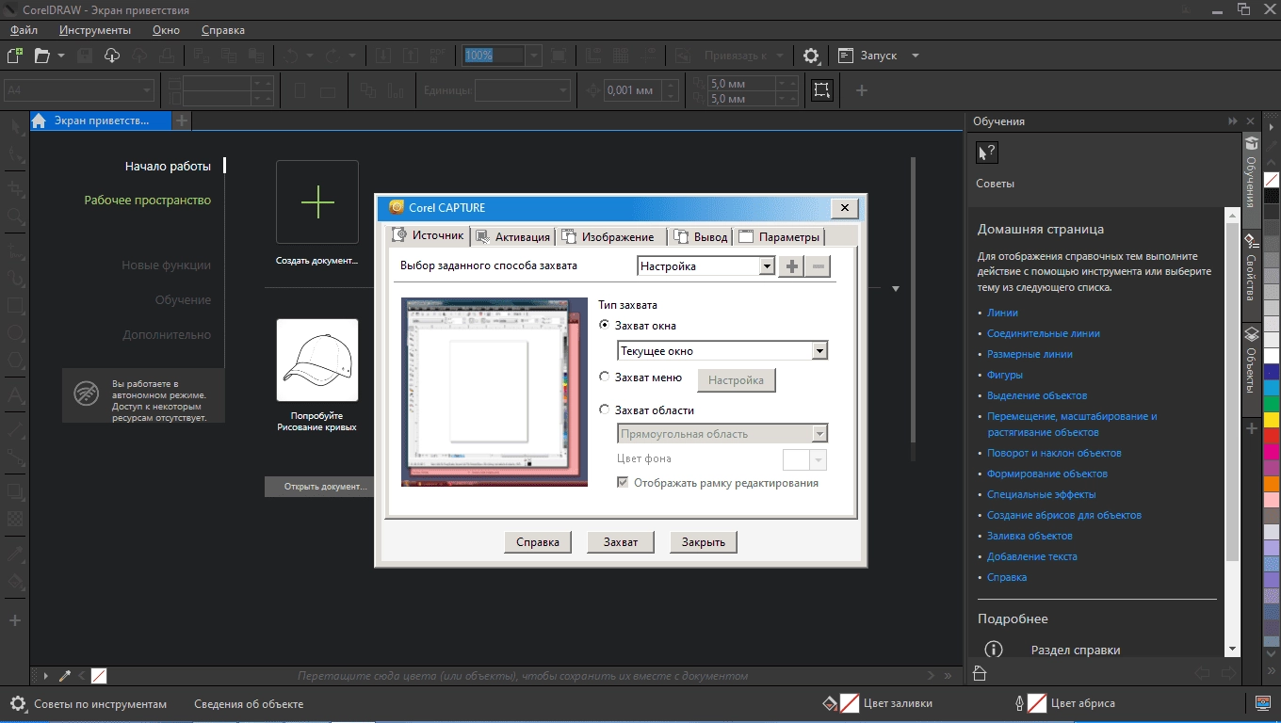Click the selection frame icon on property bar
1281x723 pixels.
[x=822, y=90]
